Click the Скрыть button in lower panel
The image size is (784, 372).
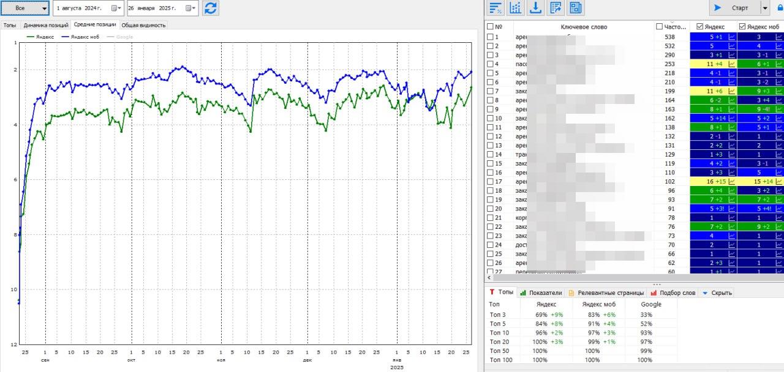(x=717, y=292)
